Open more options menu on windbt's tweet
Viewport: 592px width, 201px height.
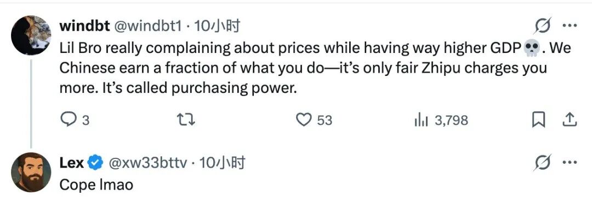click(570, 26)
